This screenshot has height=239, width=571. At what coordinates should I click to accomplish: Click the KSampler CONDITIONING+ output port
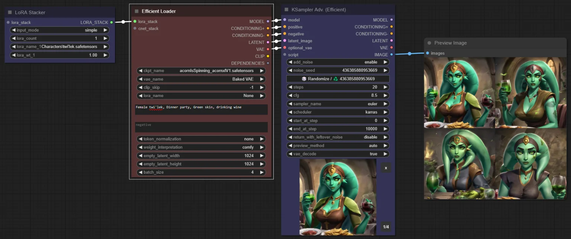[x=391, y=27]
